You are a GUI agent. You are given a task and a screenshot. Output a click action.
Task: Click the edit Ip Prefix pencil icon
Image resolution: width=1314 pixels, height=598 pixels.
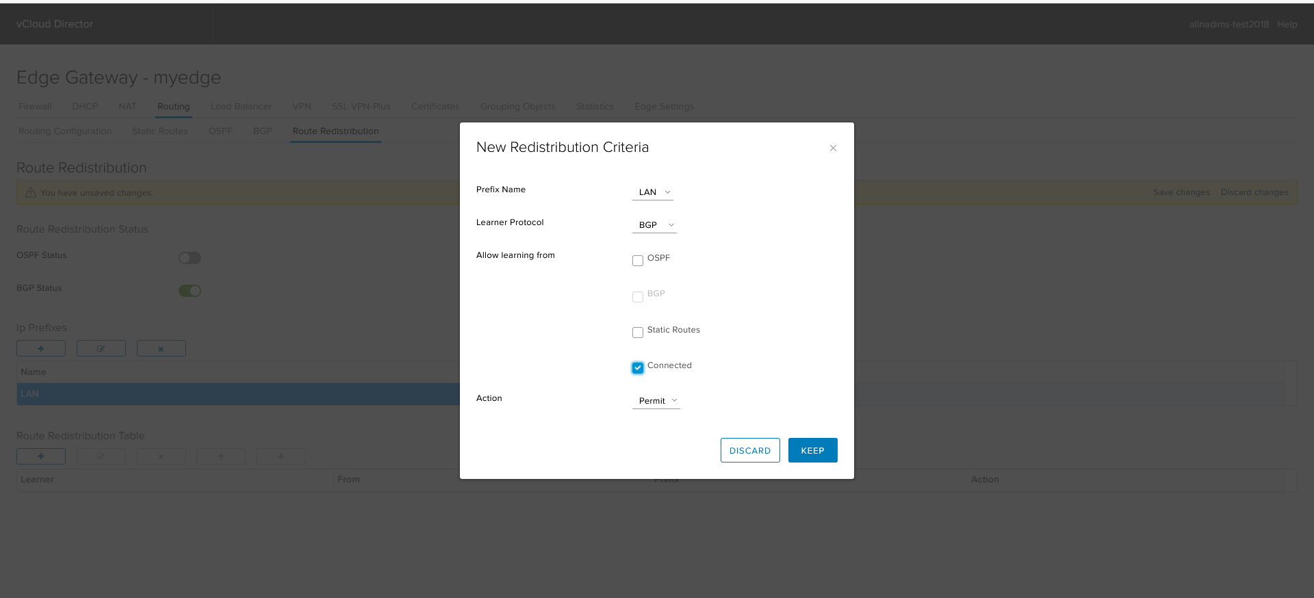click(101, 348)
